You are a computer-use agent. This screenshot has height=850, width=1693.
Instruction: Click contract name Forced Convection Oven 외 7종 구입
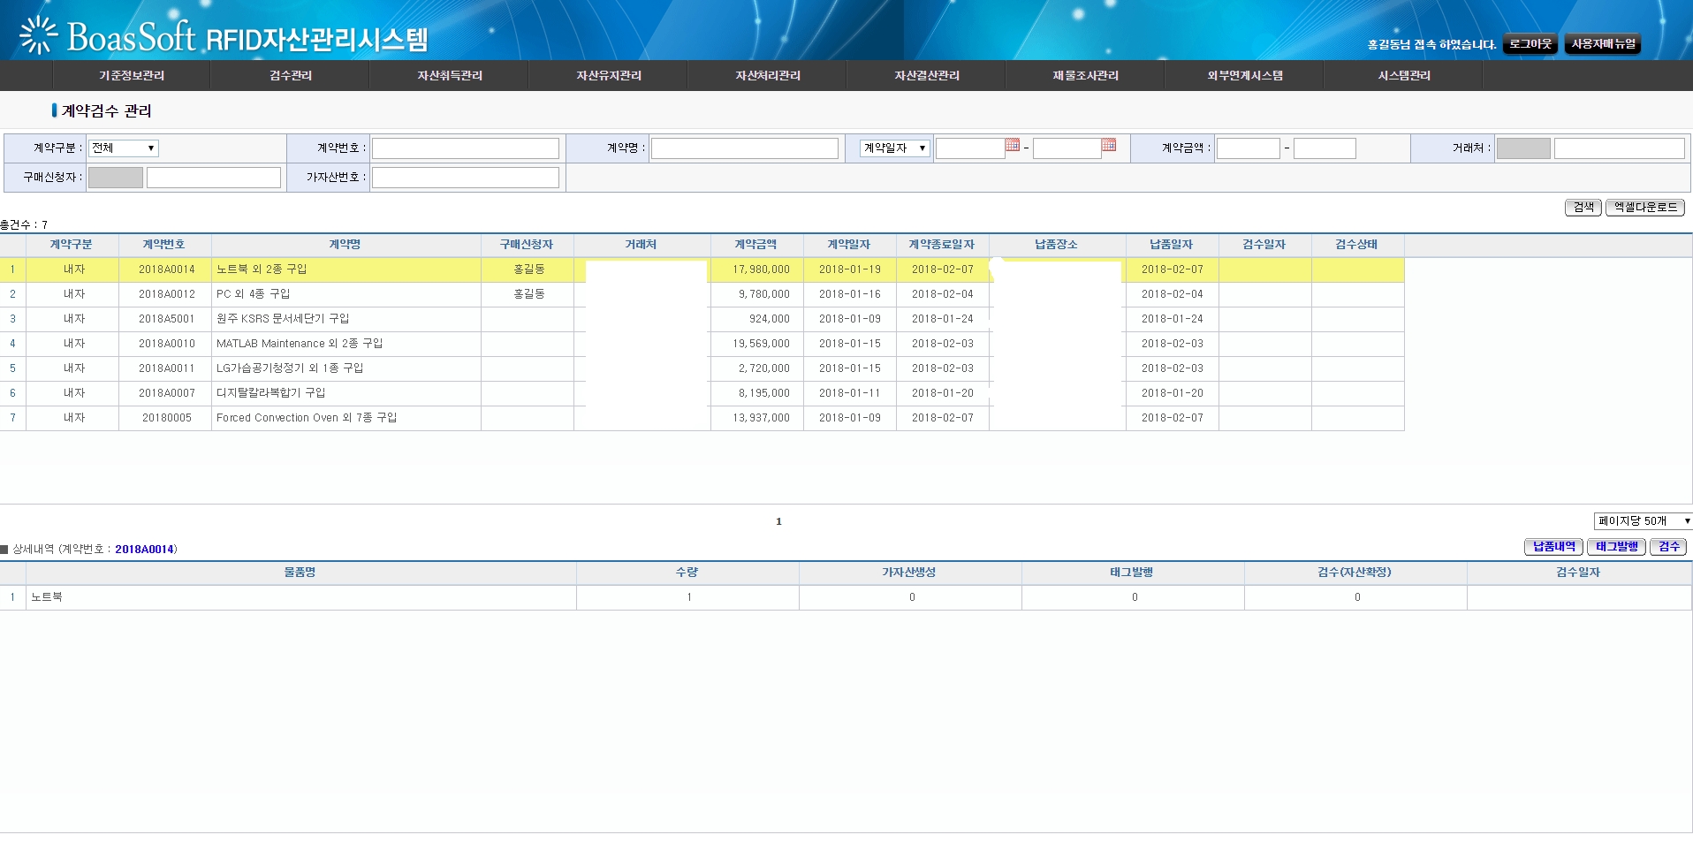click(307, 418)
